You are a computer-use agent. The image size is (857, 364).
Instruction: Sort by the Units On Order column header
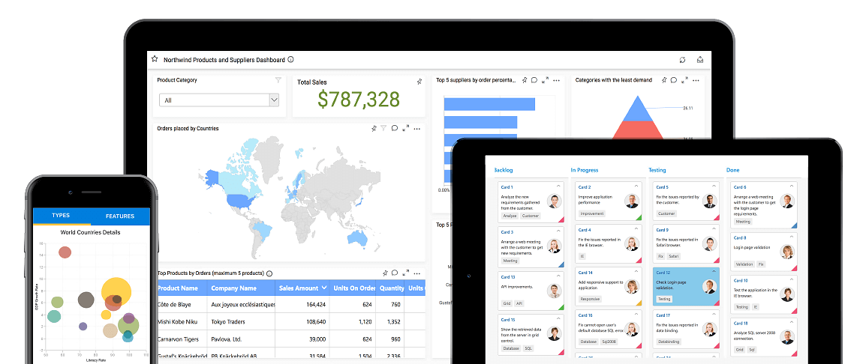(353, 288)
